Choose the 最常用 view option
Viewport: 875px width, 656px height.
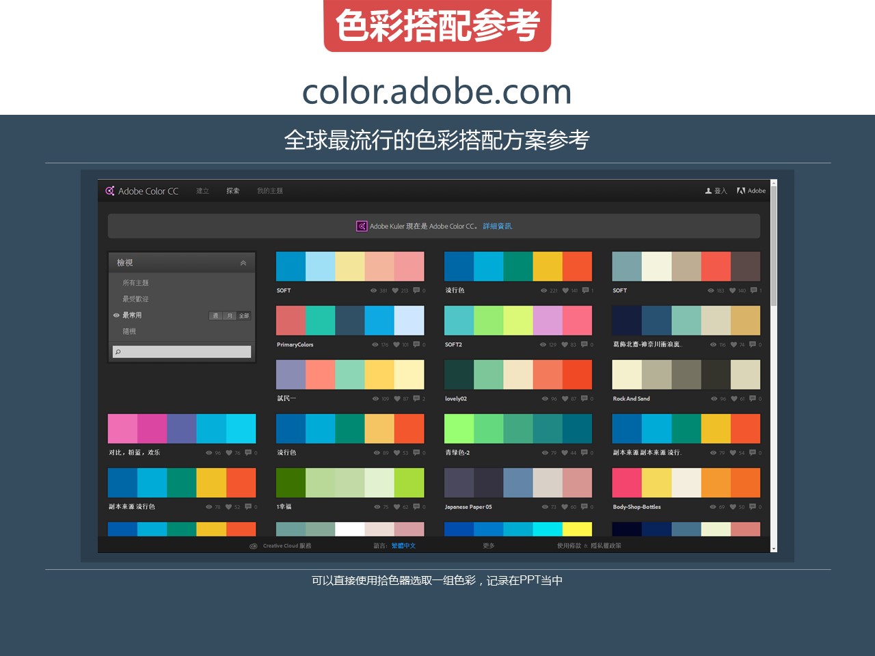(132, 315)
